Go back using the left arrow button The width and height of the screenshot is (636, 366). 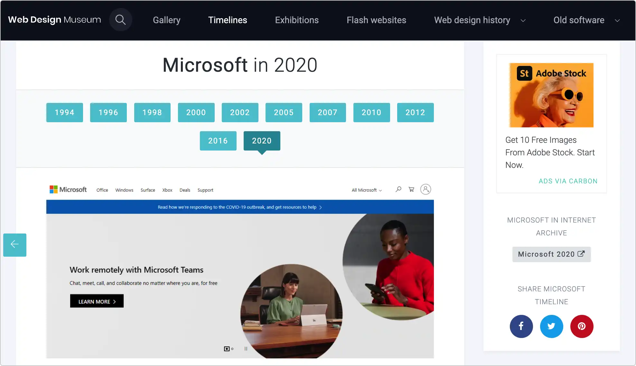(x=15, y=245)
